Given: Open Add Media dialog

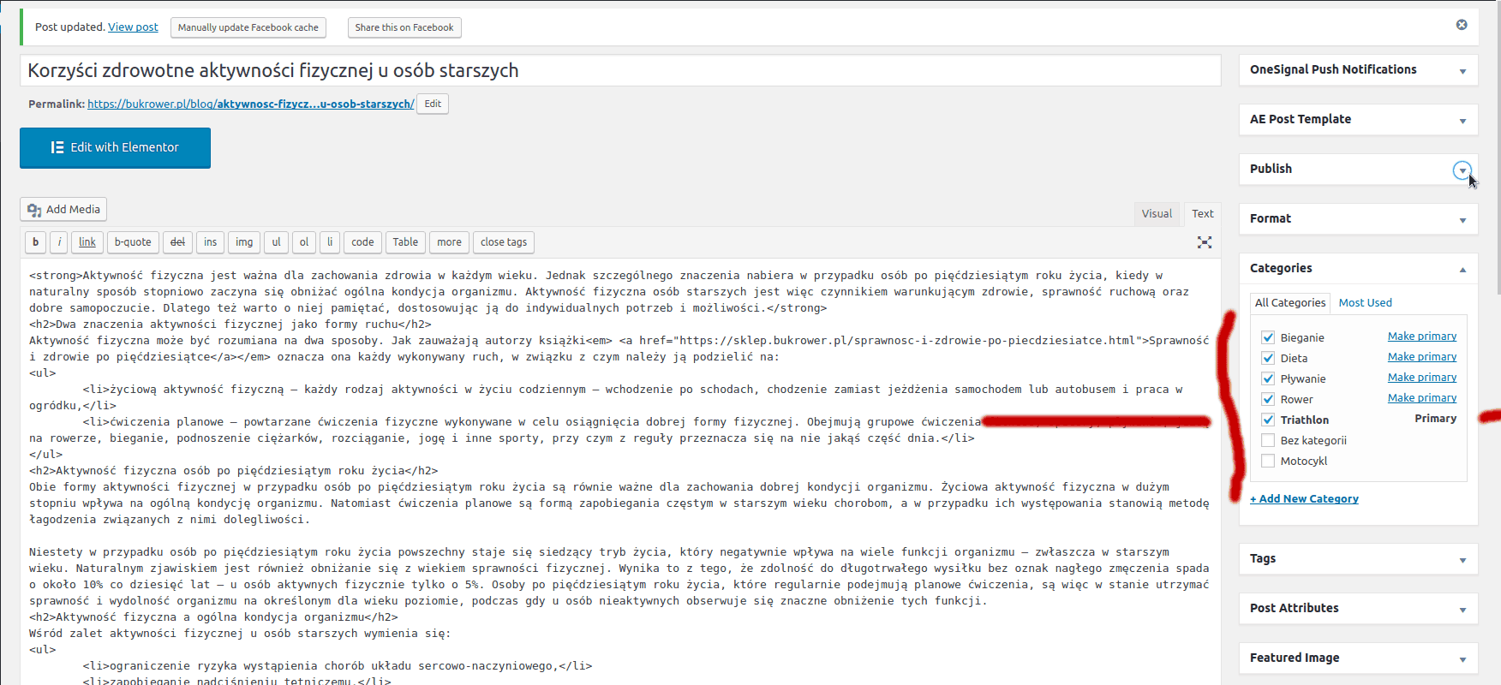Looking at the screenshot, I should 63,210.
